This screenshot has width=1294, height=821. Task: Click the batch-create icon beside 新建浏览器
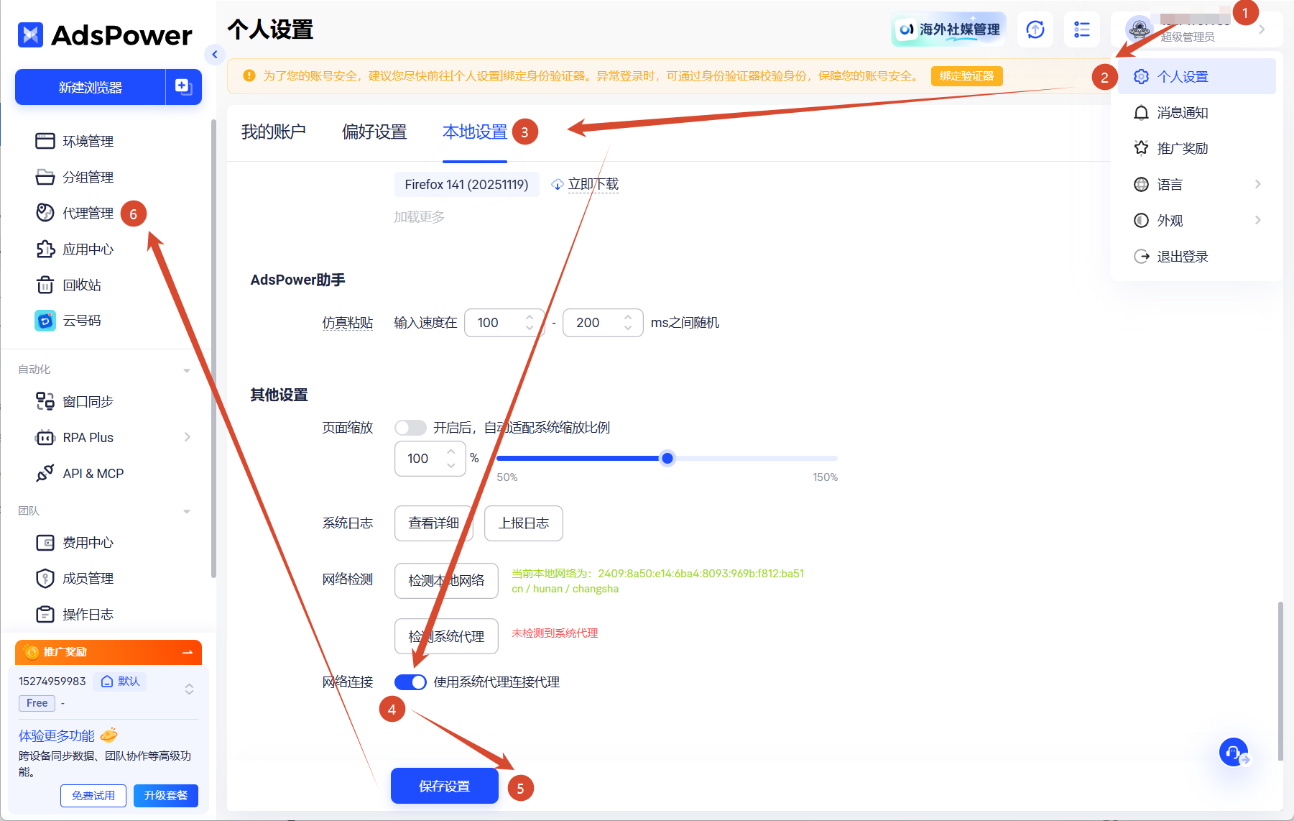(183, 87)
